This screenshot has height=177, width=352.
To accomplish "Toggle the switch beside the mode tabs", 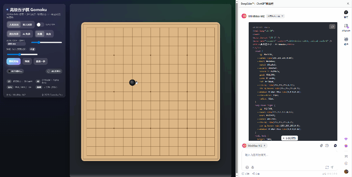I will tap(40, 25).
